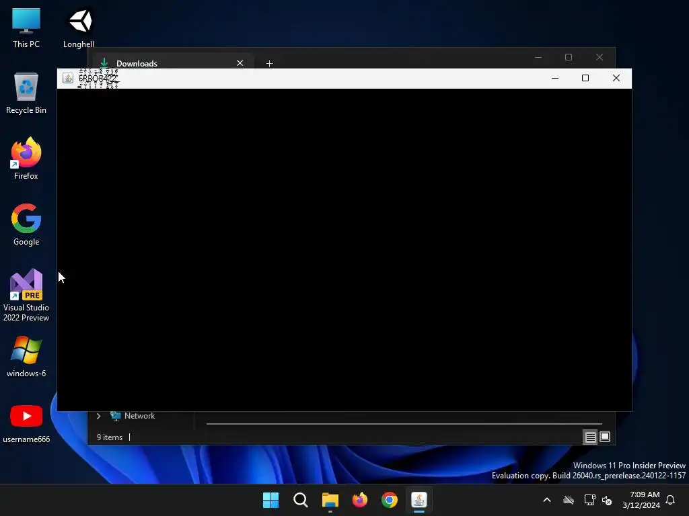Add a new File Explorer tab
This screenshot has height=516, width=689.
point(269,64)
